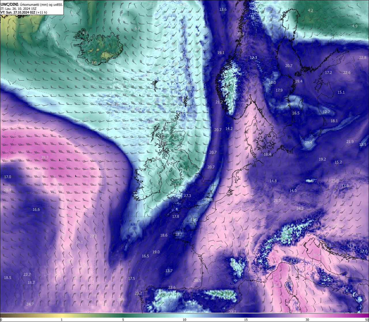Click the 15.1 map value
The image size is (369, 322).
point(341,92)
